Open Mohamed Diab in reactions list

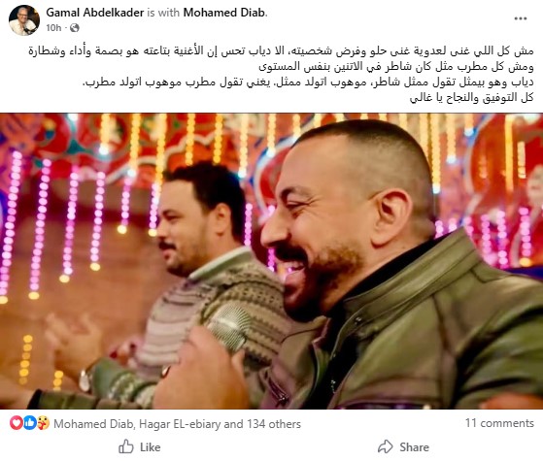click(x=93, y=424)
